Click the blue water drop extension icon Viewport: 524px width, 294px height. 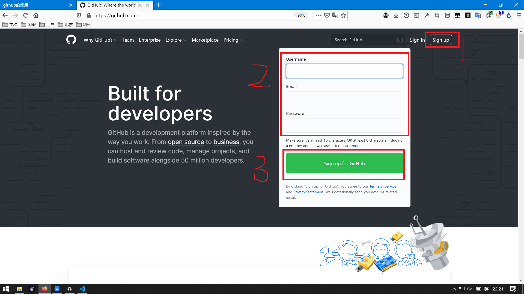click(509, 15)
